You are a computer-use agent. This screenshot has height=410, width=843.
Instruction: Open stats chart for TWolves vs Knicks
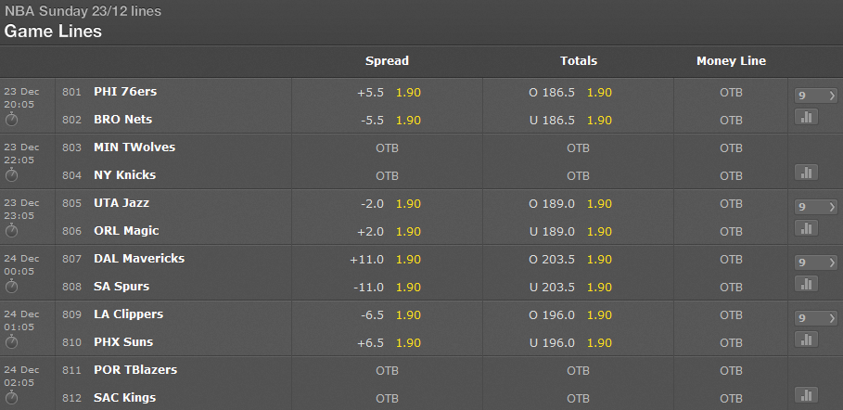click(806, 173)
